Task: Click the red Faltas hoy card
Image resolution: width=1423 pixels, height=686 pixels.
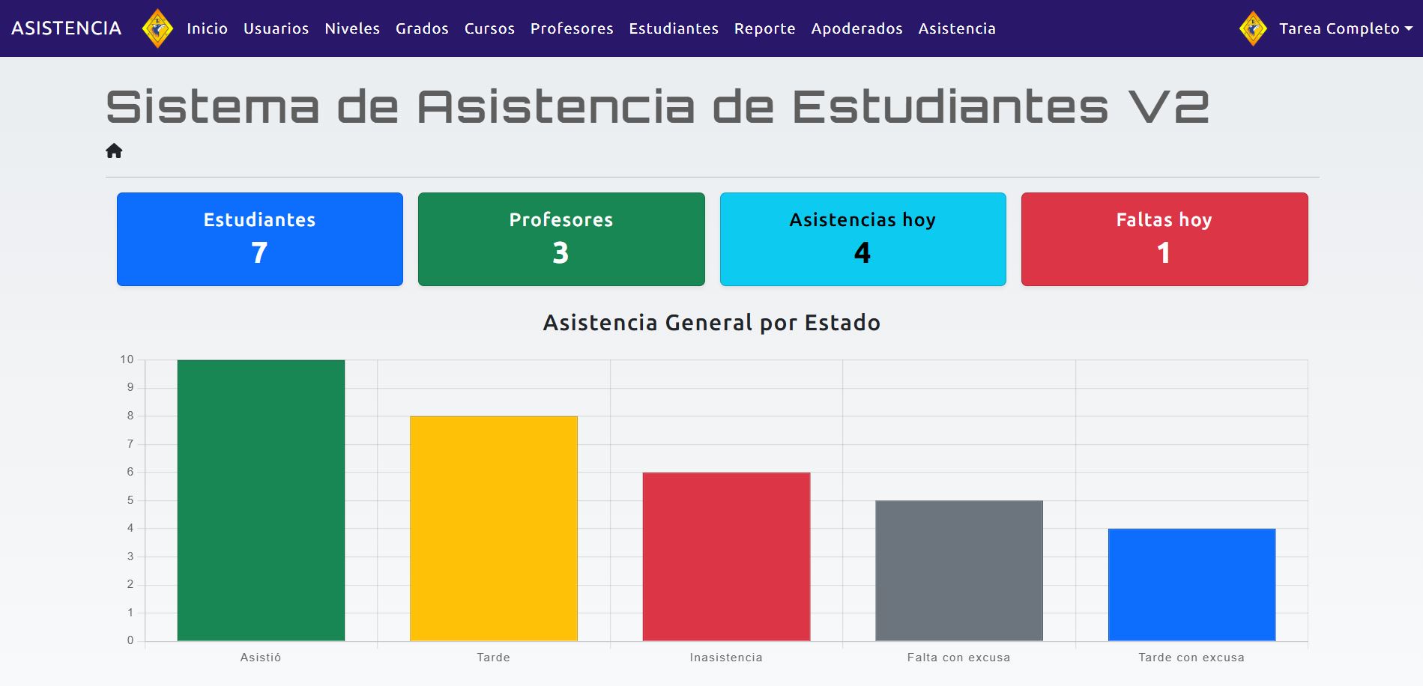Action: (x=1164, y=239)
